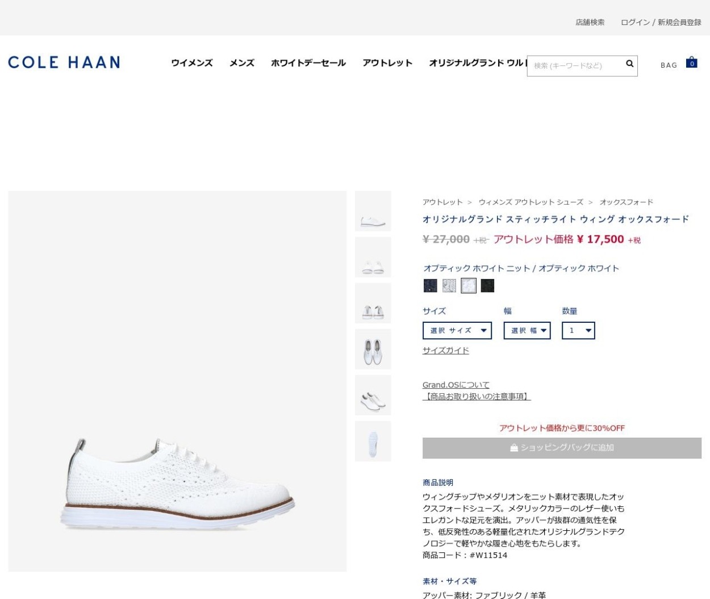The height and width of the screenshot is (599, 710).
Task: Choose the gray knit color swatch
Action: coord(449,285)
